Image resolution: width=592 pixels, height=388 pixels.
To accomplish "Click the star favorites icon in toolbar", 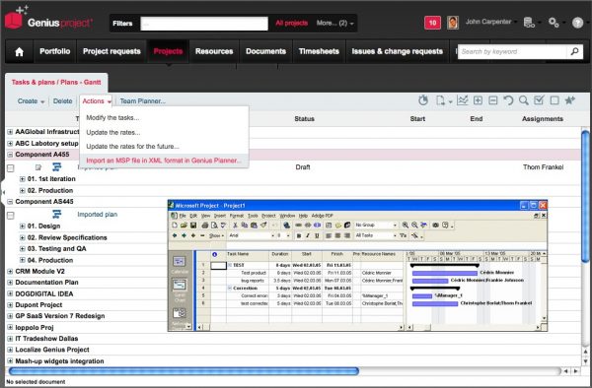I will [569, 100].
